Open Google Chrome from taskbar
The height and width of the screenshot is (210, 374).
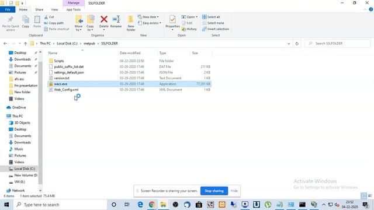(x=152, y=205)
